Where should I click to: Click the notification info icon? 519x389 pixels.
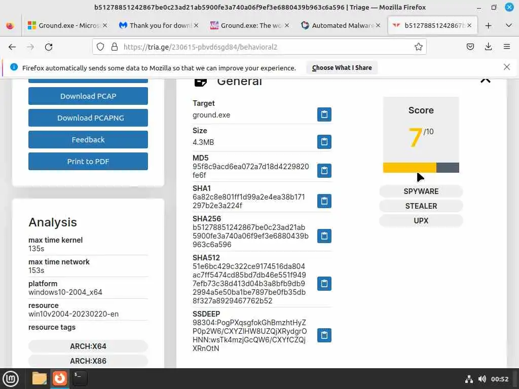(x=14, y=67)
